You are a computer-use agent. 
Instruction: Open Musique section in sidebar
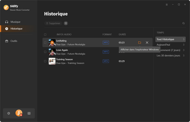click(15, 22)
